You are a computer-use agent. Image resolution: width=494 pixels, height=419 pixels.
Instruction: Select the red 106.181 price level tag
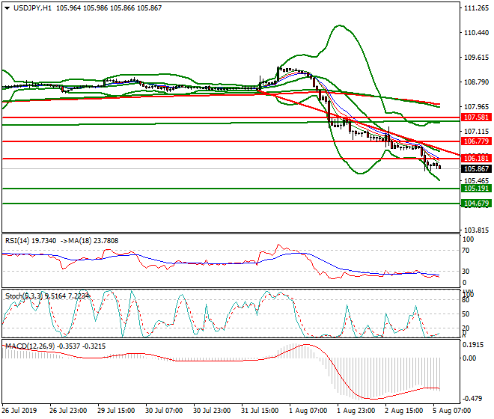(476, 159)
